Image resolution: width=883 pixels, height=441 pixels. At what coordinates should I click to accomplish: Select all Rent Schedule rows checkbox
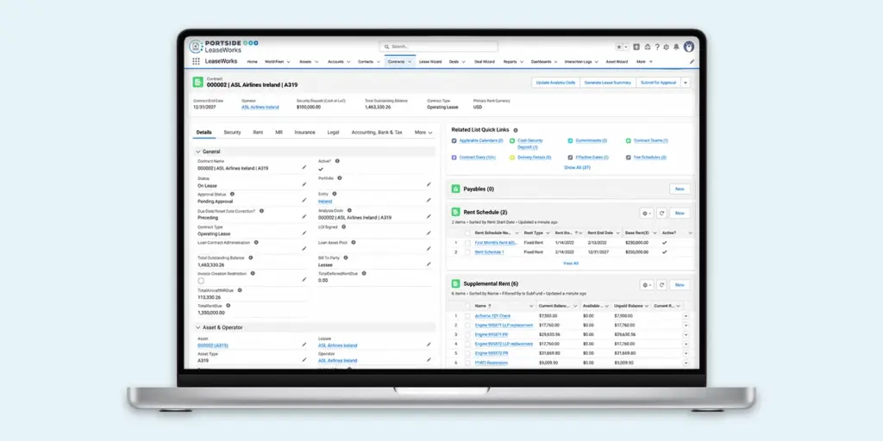pos(467,233)
